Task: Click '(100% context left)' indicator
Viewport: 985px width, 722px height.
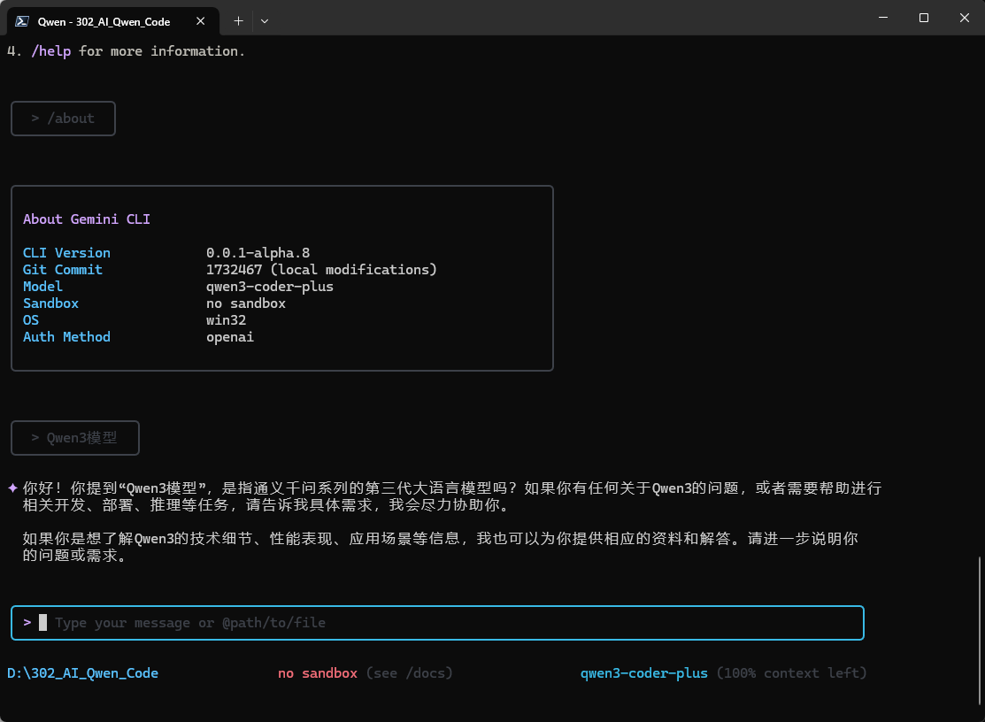Action: pyautogui.click(x=791, y=673)
